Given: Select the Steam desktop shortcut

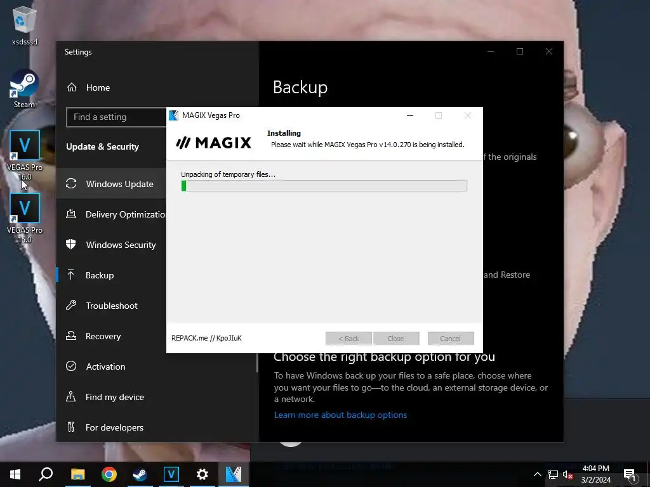Looking at the screenshot, I should click(24, 89).
